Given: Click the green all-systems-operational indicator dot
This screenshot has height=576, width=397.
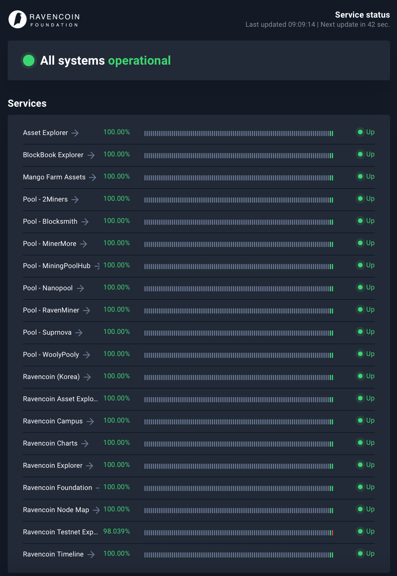Looking at the screenshot, I should 29,60.
